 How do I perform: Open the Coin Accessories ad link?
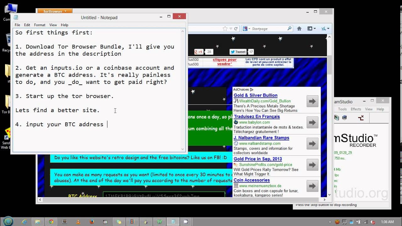(x=252, y=180)
